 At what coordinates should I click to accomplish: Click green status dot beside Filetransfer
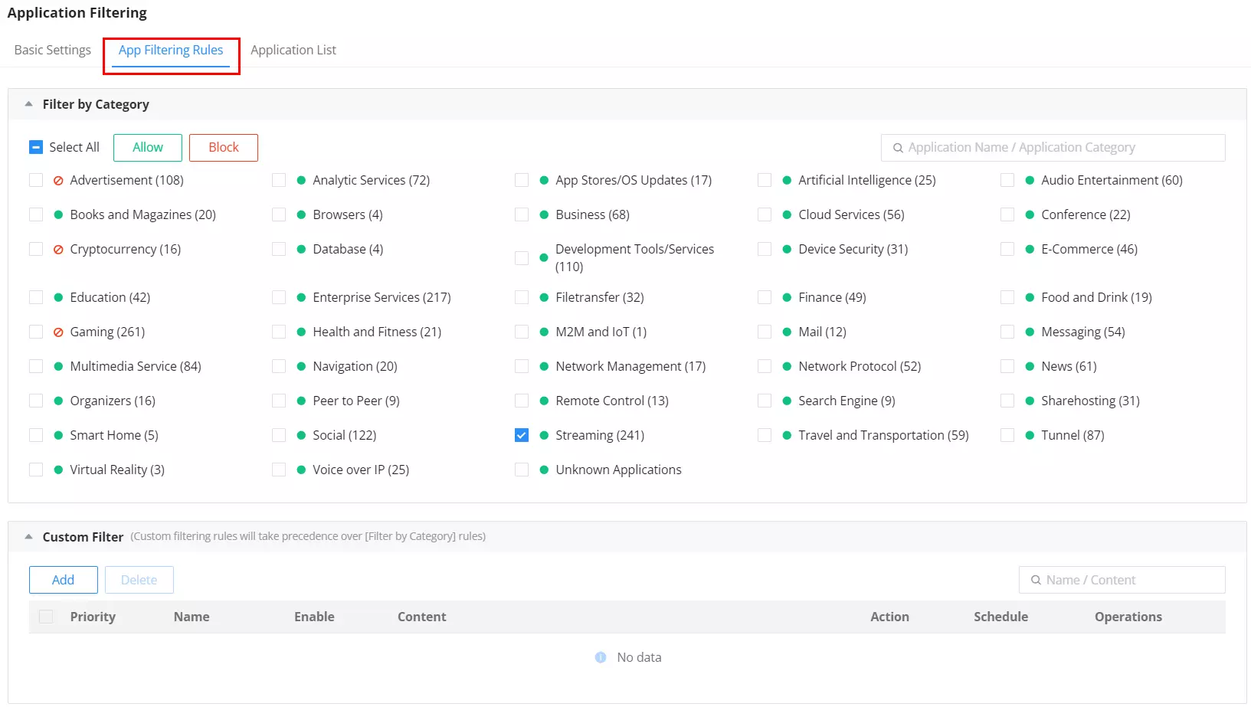click(x=544, y=298)
